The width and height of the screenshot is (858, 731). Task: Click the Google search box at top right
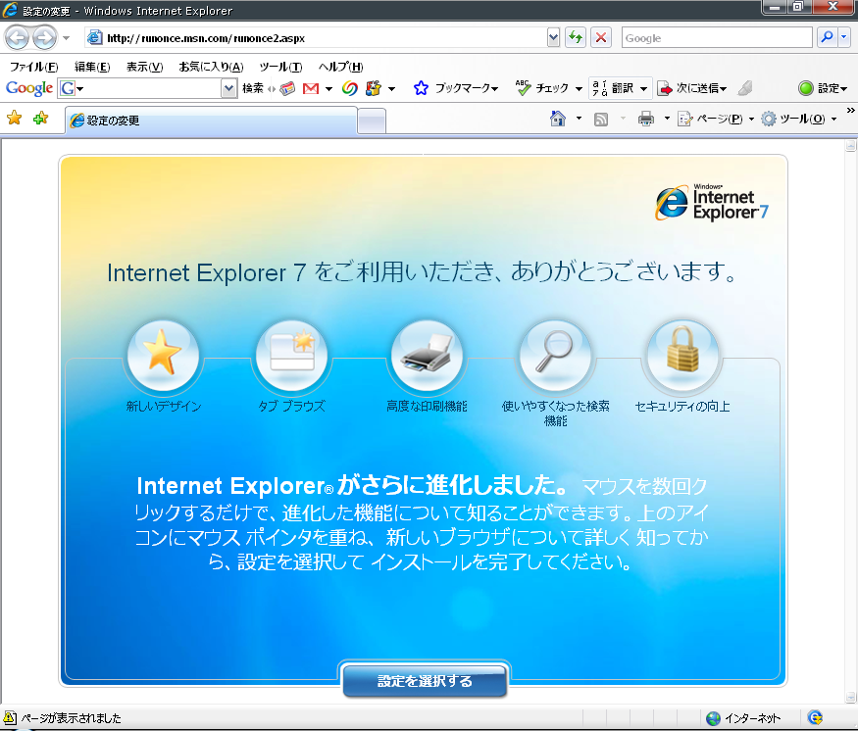click(x=716, y=38)
